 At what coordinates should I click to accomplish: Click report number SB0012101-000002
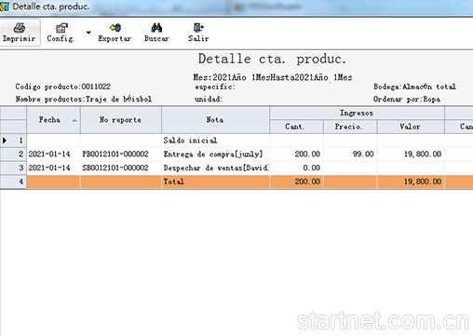click(115, 168)
